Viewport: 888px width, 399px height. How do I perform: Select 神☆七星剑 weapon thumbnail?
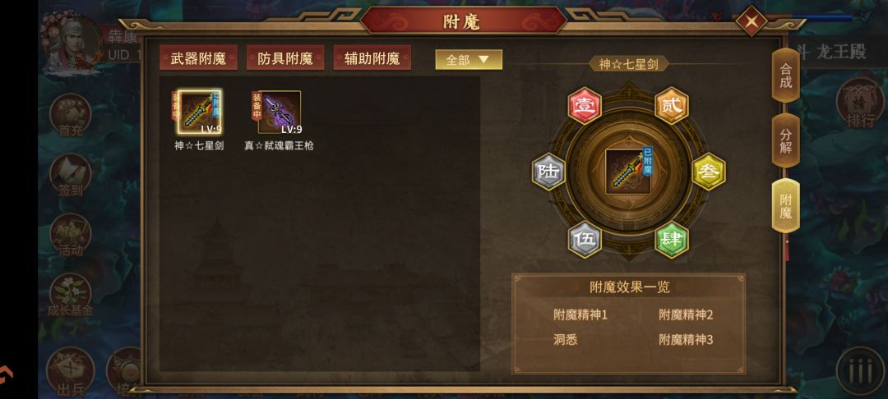point(199,112)
